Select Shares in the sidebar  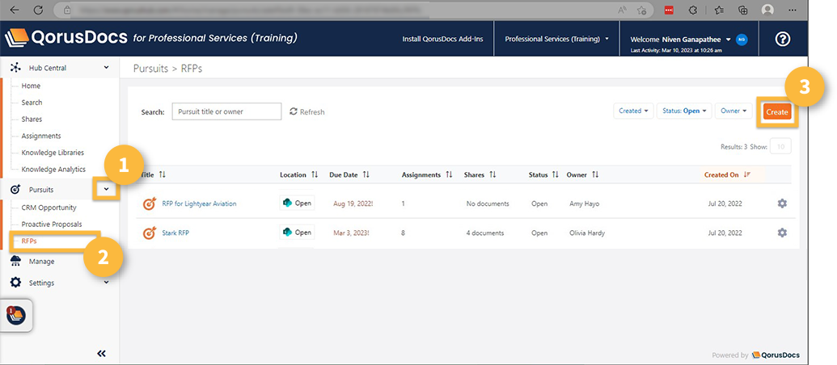32,119
